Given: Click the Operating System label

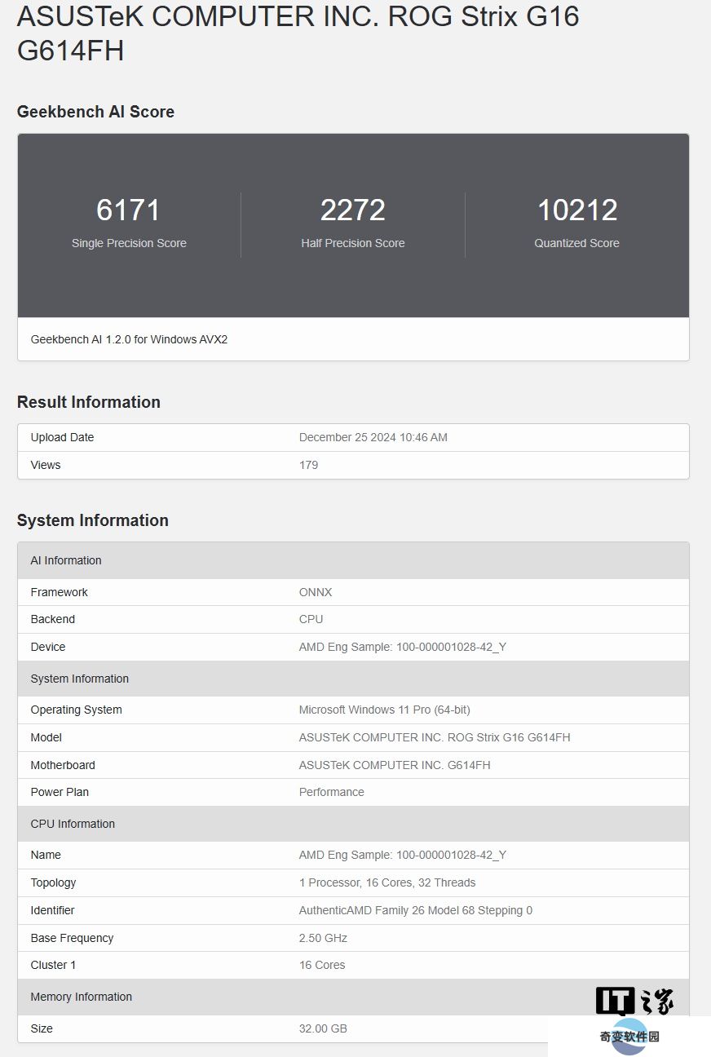Looking at the screenshot, I should click(x=77, y=710).
